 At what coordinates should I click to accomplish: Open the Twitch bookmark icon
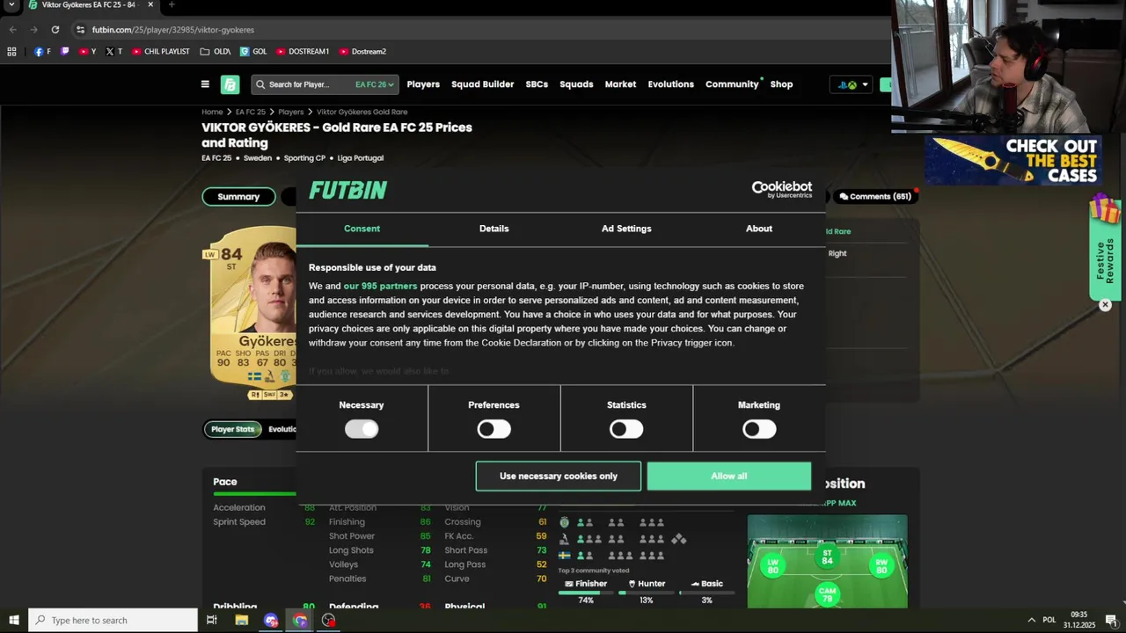click(x=64, y=52)
